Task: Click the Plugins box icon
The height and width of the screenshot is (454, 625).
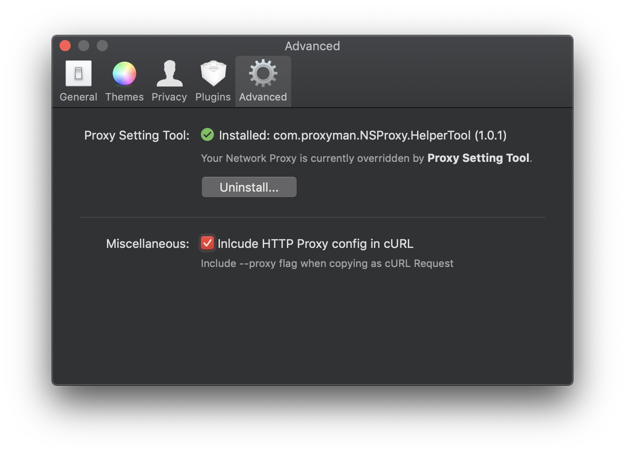Action: 213,73
